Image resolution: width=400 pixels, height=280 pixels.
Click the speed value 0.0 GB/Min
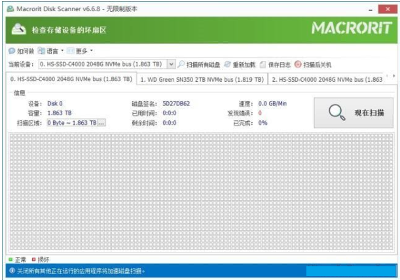[x=272, y=103]
